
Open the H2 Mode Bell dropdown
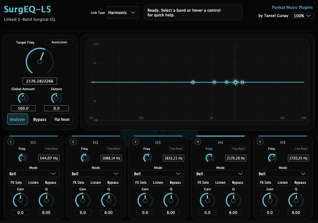point(95,174)
